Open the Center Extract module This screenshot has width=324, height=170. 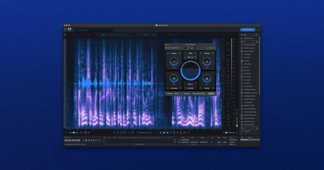249,51
